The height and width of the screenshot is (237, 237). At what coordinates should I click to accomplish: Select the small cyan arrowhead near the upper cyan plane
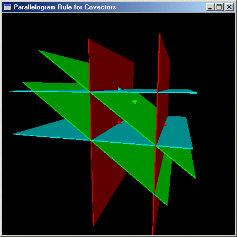[120, 89]
